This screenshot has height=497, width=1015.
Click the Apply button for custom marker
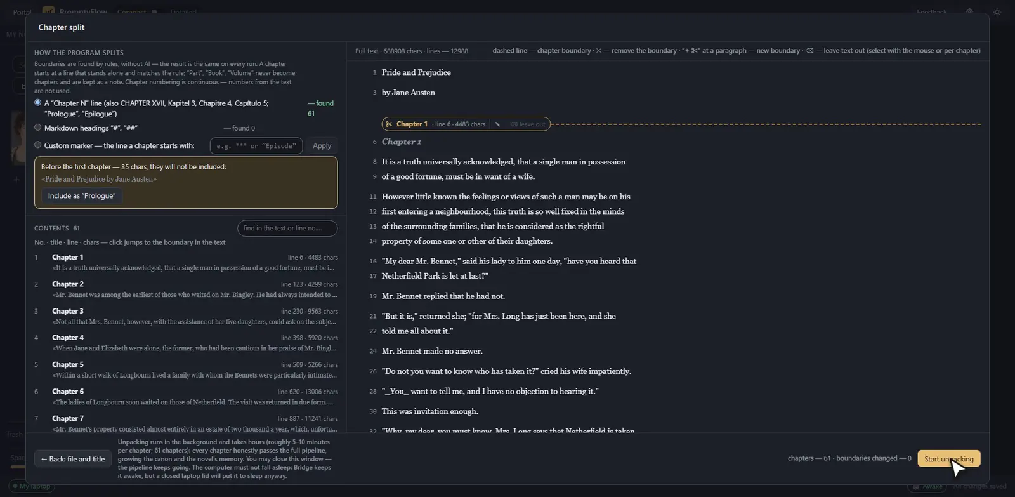pos(322,146)
